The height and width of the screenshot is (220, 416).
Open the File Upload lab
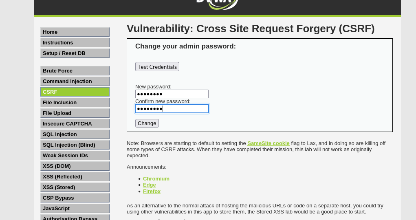point(75,113)
